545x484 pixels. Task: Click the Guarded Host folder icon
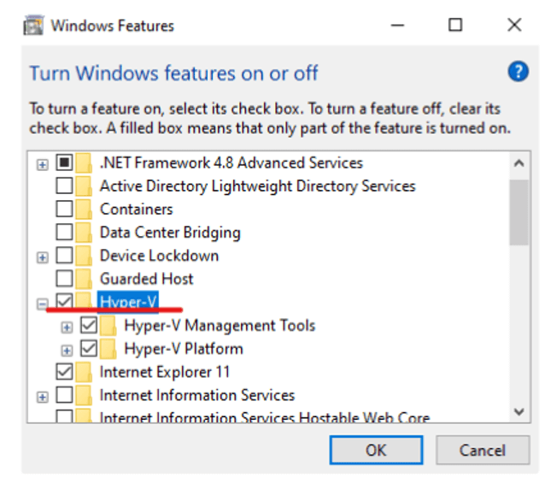84,279
